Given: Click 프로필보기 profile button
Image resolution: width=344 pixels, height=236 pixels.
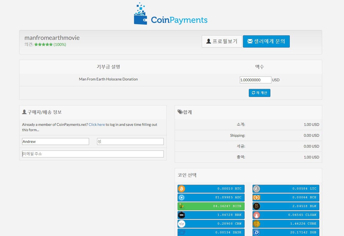Looking at the screenshot, I should click(222, 41).
